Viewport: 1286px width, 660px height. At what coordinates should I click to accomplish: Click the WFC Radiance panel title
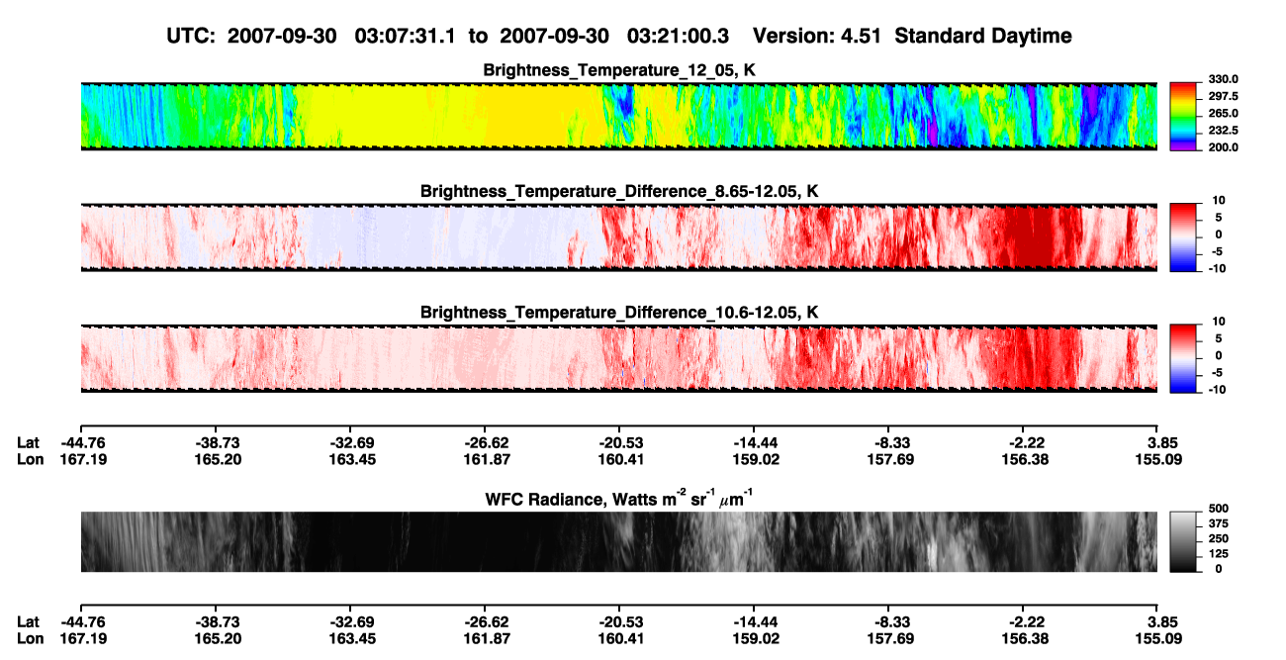[x=619, y=500]
